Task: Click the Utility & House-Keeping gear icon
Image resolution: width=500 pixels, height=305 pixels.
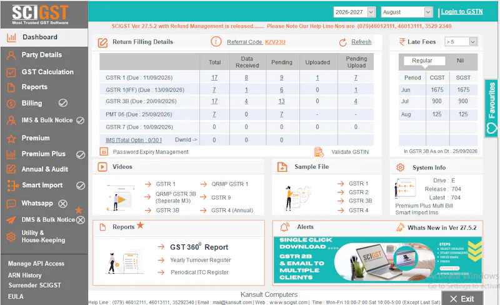Action: tap(11, 237)
